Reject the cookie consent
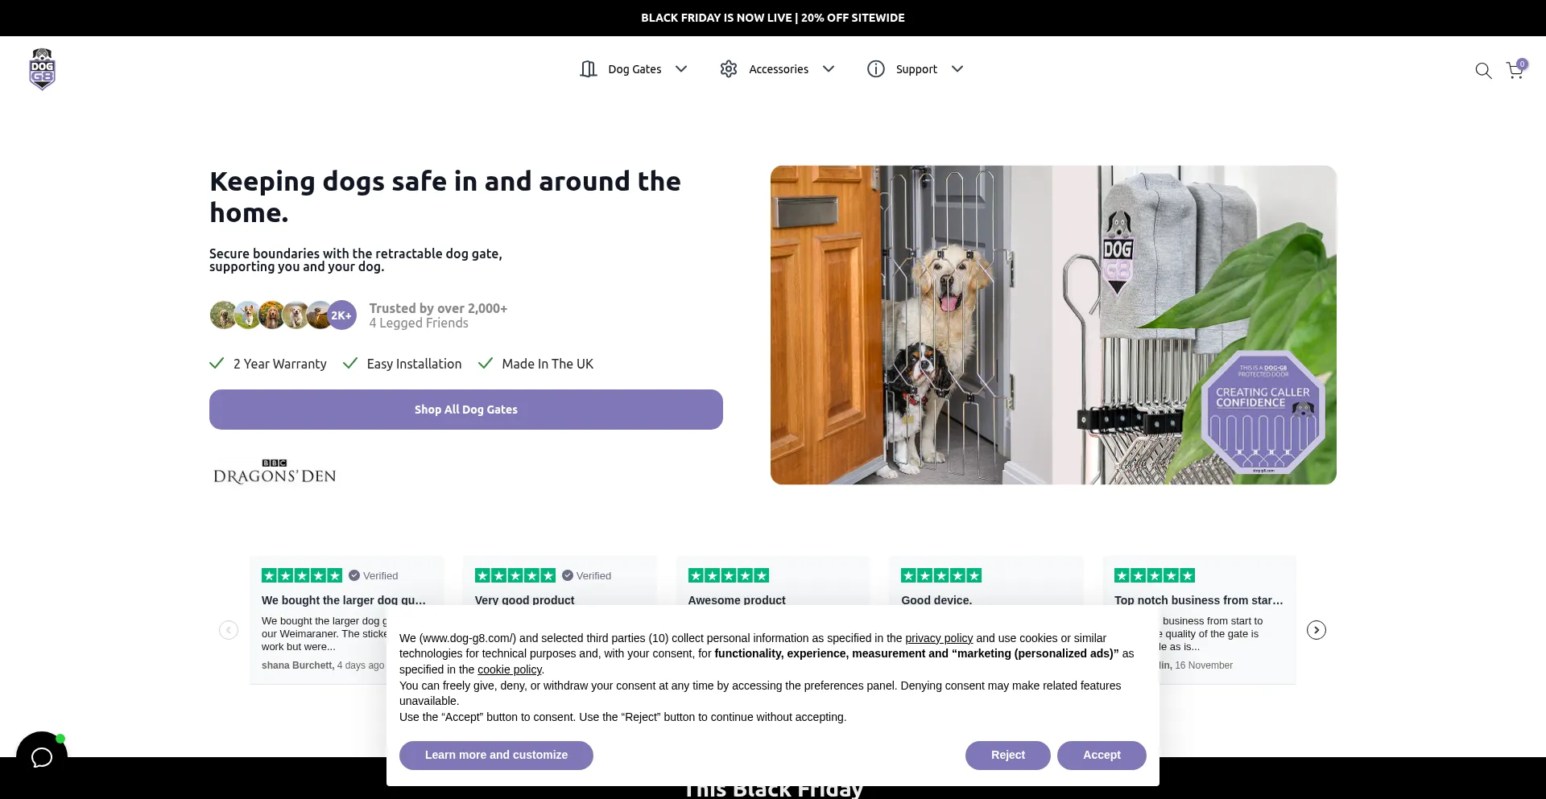 [x=1008, y=756]
